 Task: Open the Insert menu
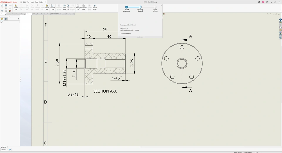click(x=32, y=2)
